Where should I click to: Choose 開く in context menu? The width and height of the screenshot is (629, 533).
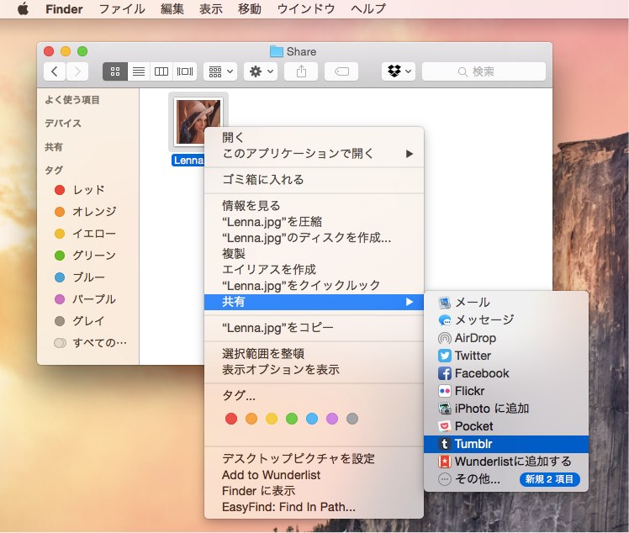point(314,138)
